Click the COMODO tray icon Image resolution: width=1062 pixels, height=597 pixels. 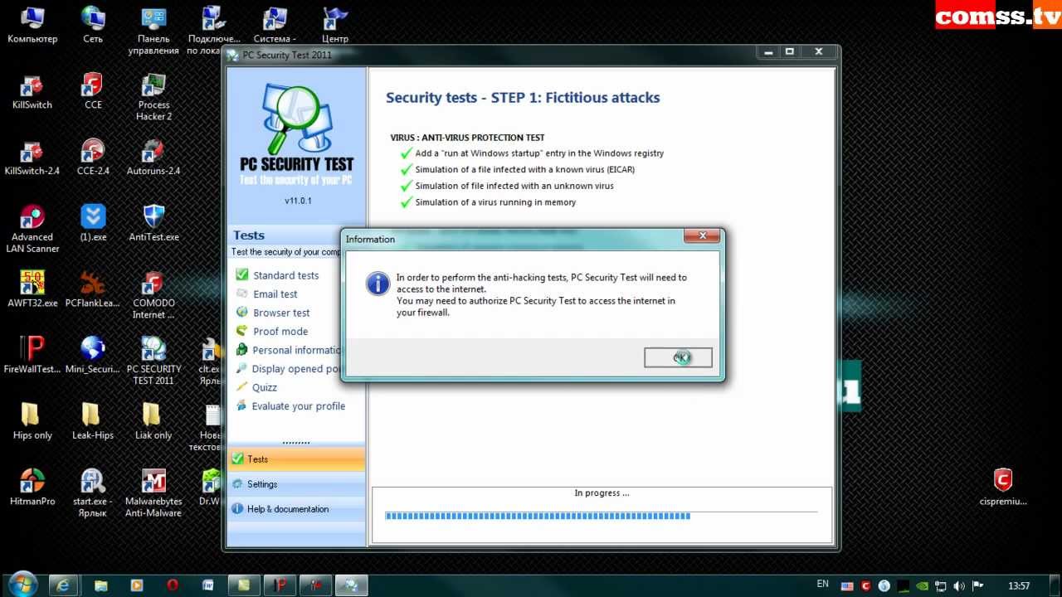[866, 585]
